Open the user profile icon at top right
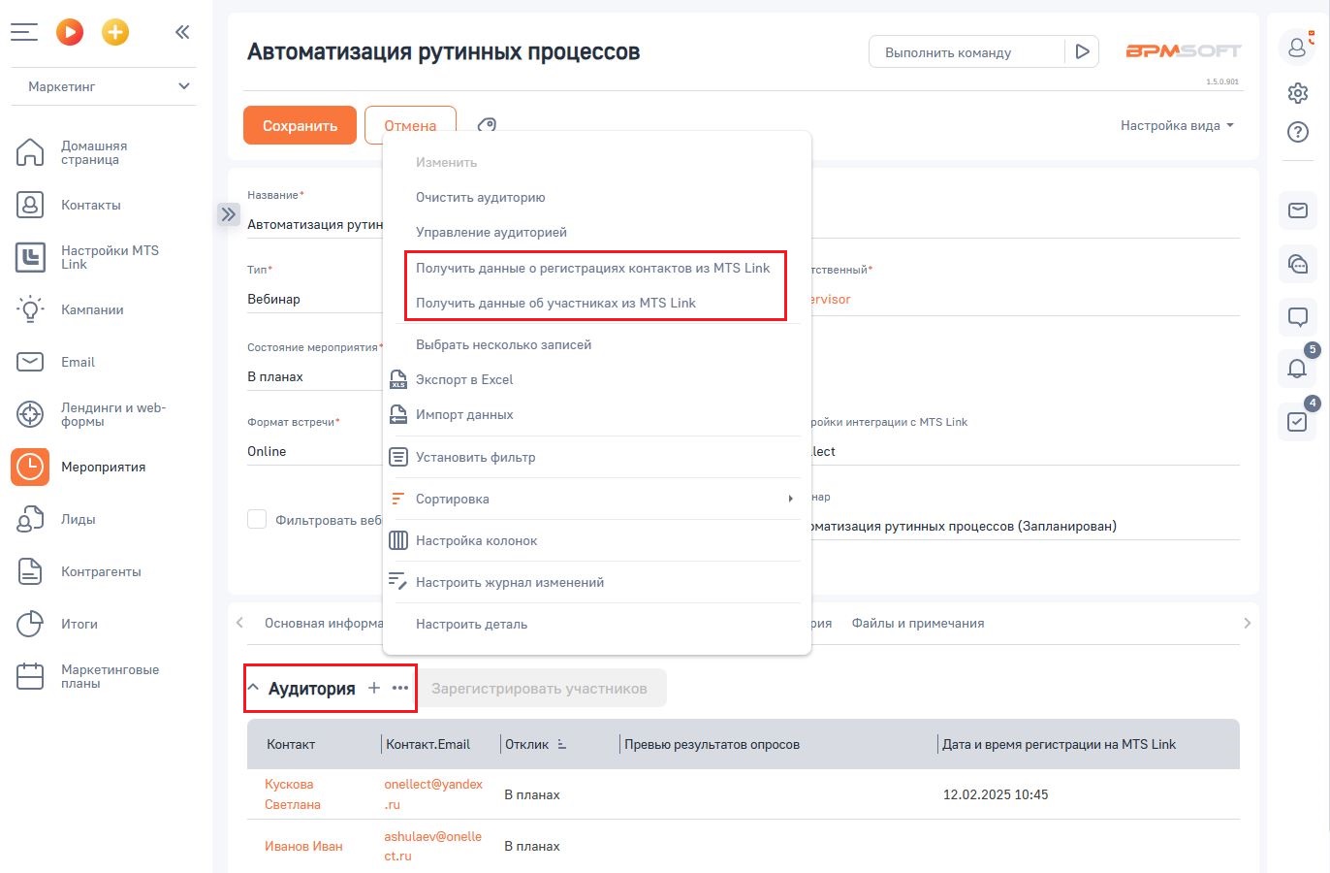This screenshot has height=873, width=1330. point(1297,47)
